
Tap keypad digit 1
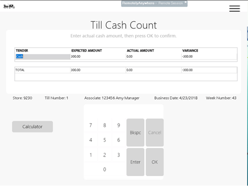91,155
